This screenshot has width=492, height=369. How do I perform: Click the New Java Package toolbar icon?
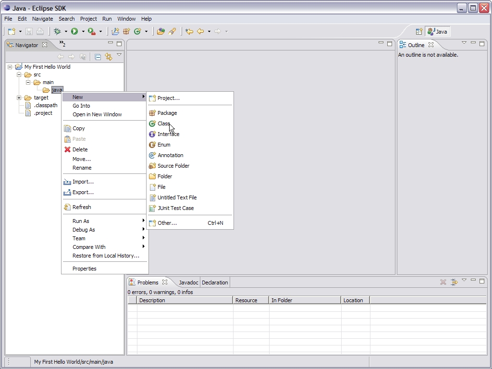126,31
